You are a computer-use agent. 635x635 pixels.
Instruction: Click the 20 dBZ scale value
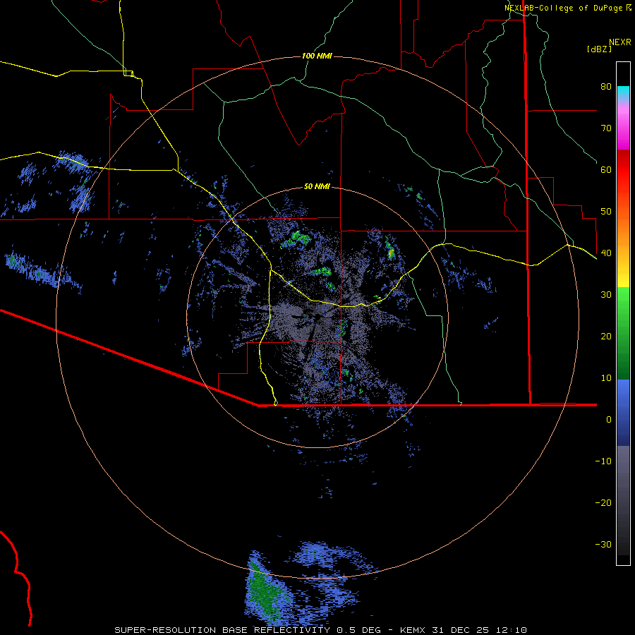(x=606, y=336)
